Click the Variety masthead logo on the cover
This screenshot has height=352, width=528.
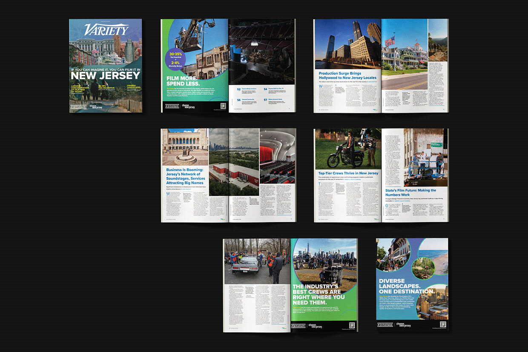(106, 30)
